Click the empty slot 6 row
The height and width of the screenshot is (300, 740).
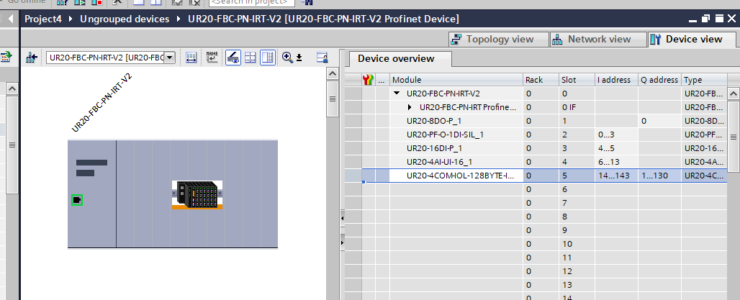coord(536,189)
